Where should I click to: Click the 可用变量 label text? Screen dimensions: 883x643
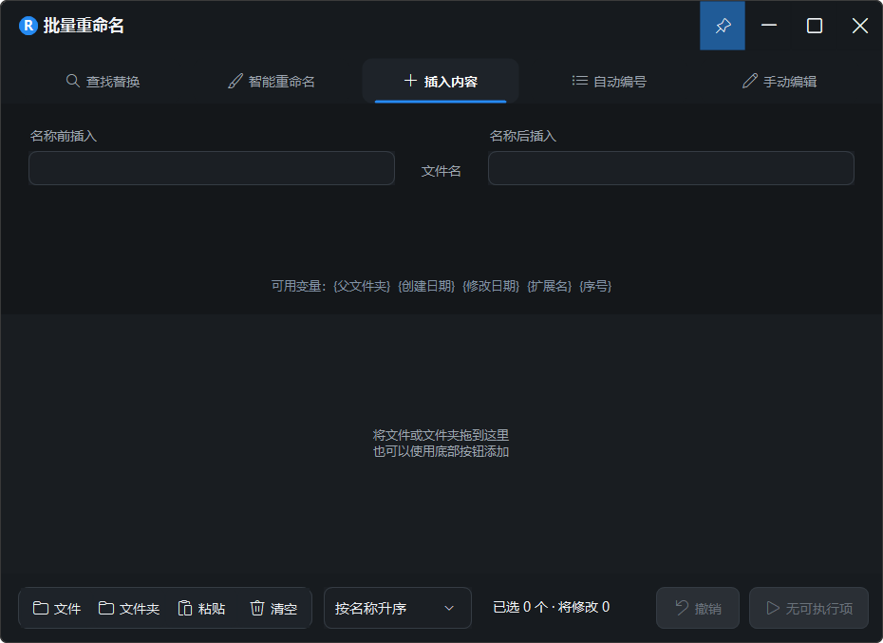point(298,286)
